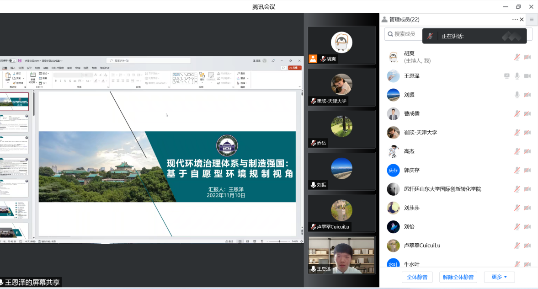Click 乔岳's muted mic icon on the video tile
Viewport: 538px width, 289px height.
pos(313,143)
